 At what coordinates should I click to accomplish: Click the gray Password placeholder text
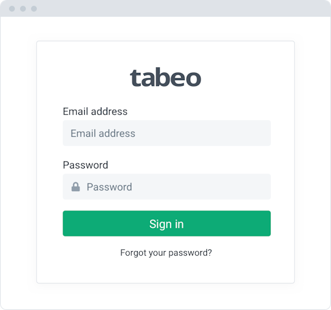(109, 187)
